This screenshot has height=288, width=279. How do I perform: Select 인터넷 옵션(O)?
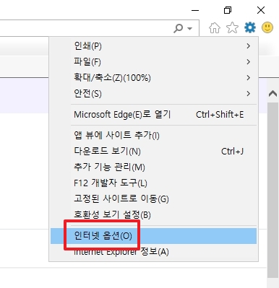(x=154, y=236)
